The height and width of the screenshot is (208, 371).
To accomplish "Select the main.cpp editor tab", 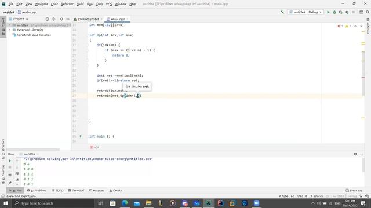I will click(118, 19).
